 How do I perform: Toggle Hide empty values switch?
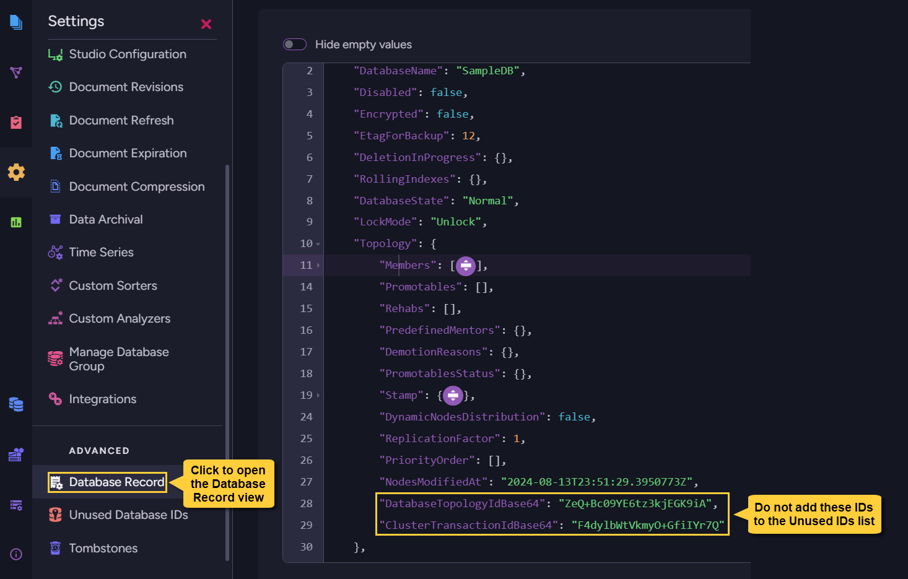point(295,45)
